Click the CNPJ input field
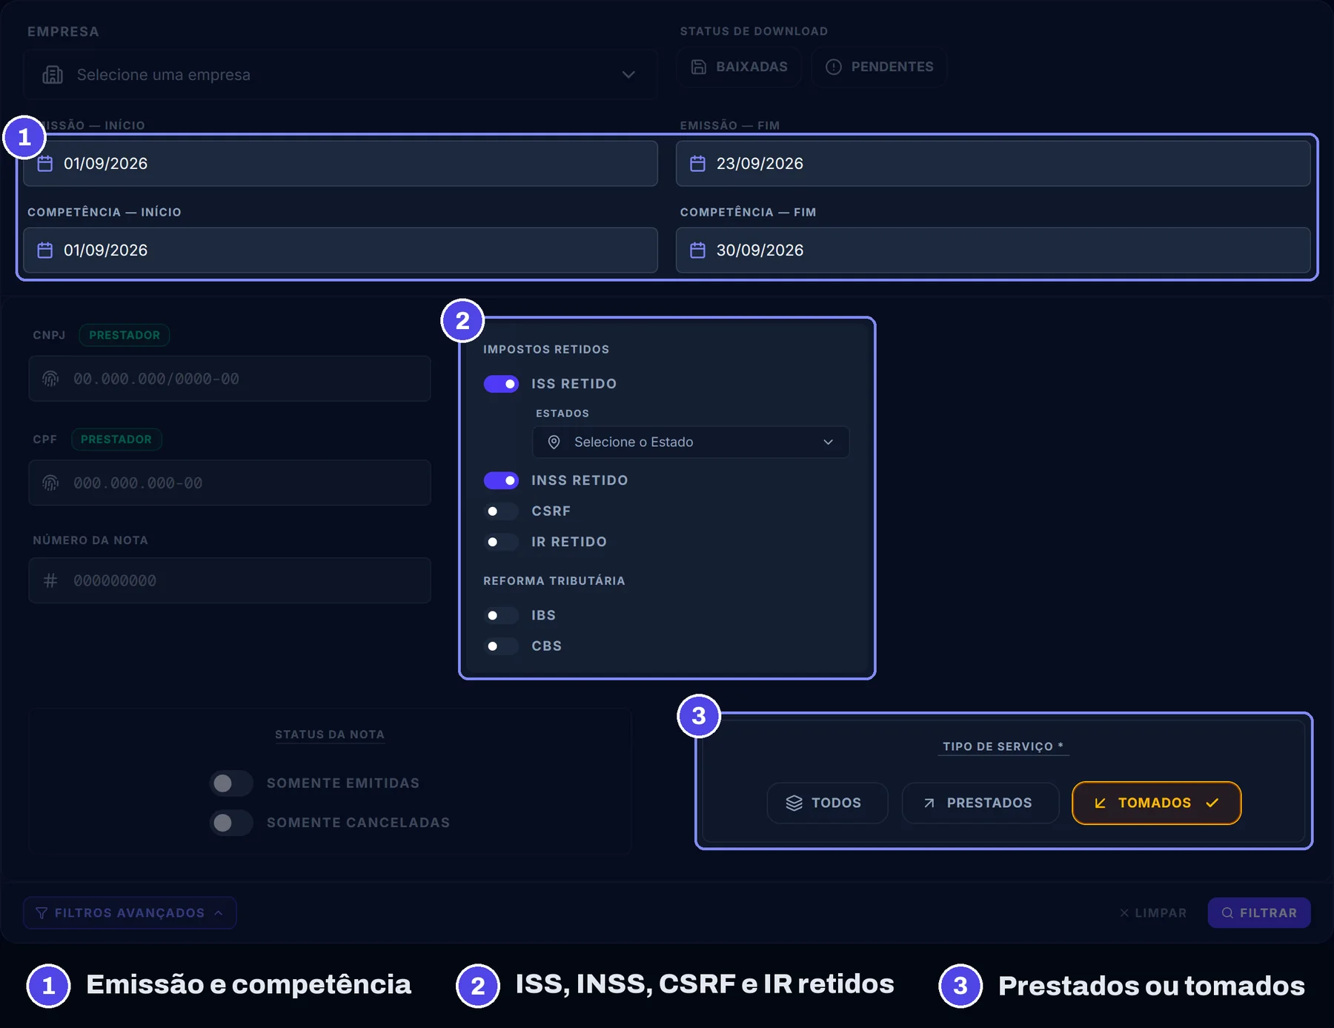This screenshot has height=1028, width=1334. (230, 379)
